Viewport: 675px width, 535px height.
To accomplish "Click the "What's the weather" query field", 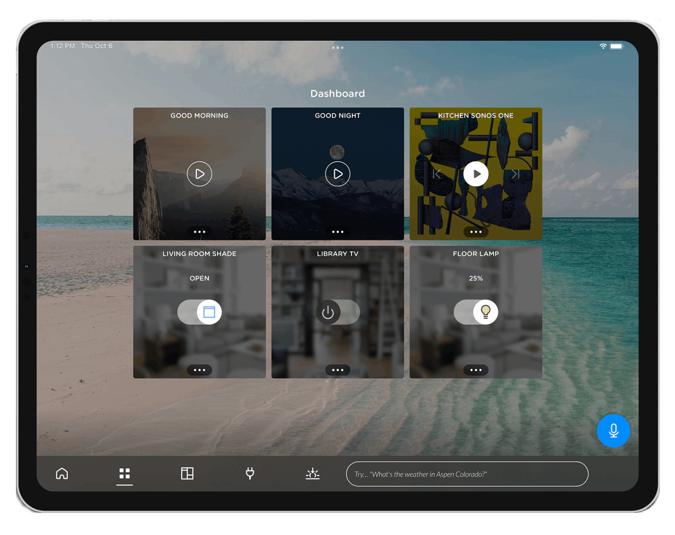I will tap(467, 474).
